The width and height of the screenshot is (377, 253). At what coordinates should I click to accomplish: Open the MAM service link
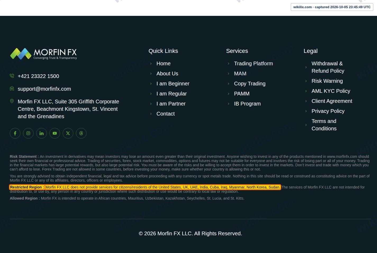pos(240,73)
